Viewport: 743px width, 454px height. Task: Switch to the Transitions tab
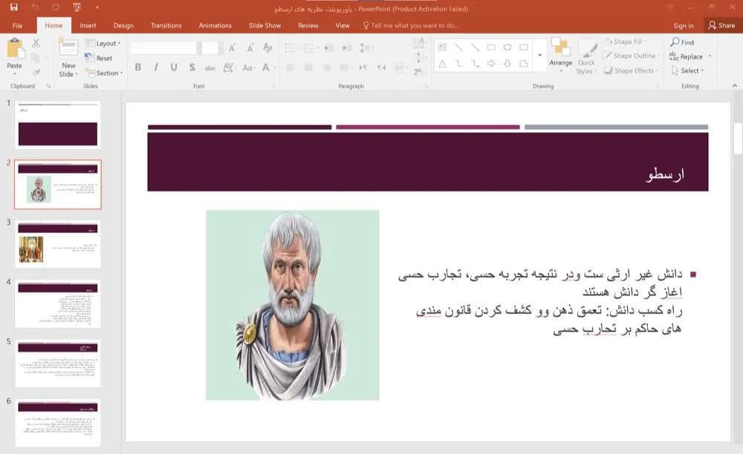(166, 25)
